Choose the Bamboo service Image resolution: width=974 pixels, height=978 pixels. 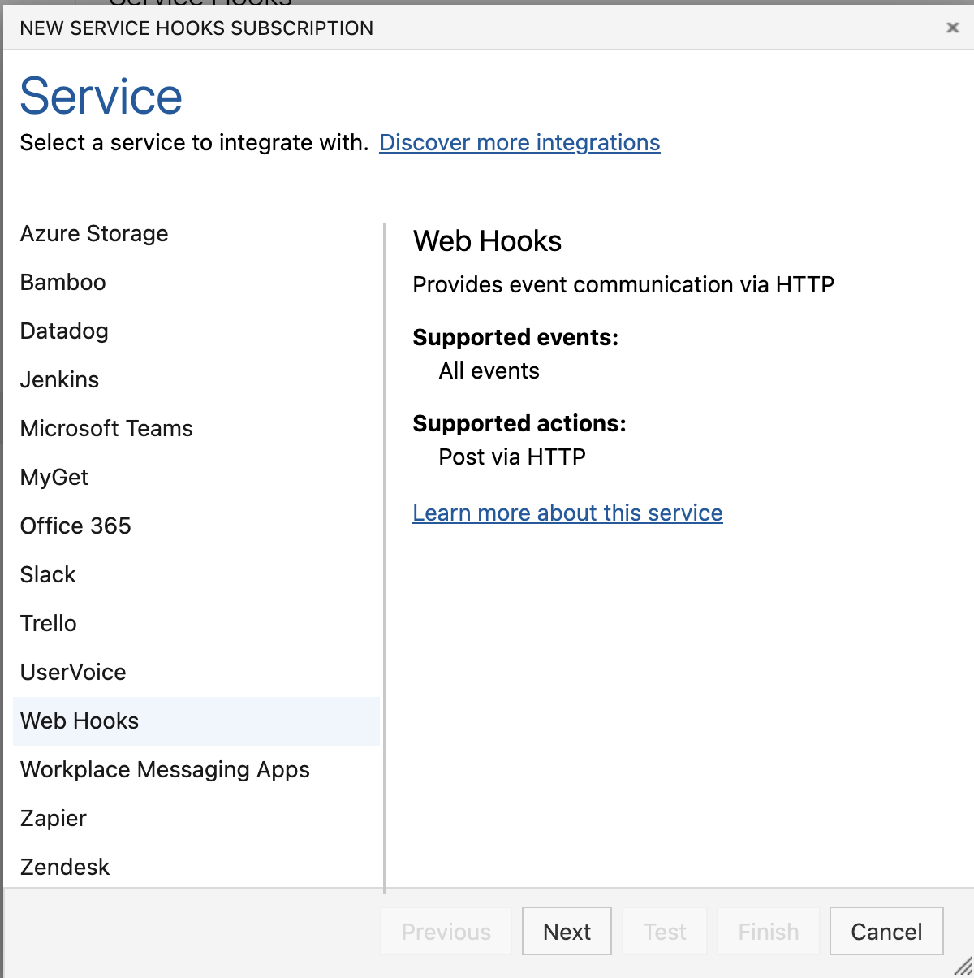(196, 283)
